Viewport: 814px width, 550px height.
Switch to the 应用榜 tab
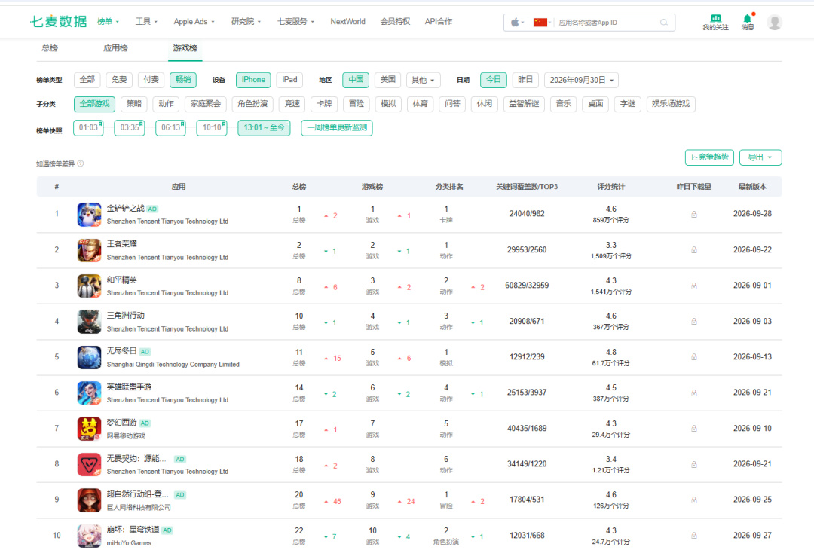point(115,48)
